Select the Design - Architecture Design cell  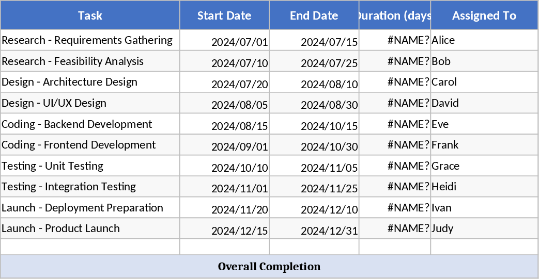[x=90, y=82]
